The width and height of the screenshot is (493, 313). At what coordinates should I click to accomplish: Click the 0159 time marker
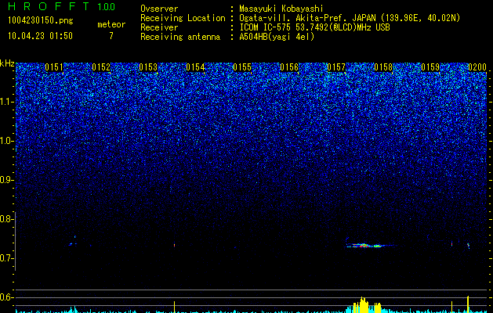click(x=430, y=67)
